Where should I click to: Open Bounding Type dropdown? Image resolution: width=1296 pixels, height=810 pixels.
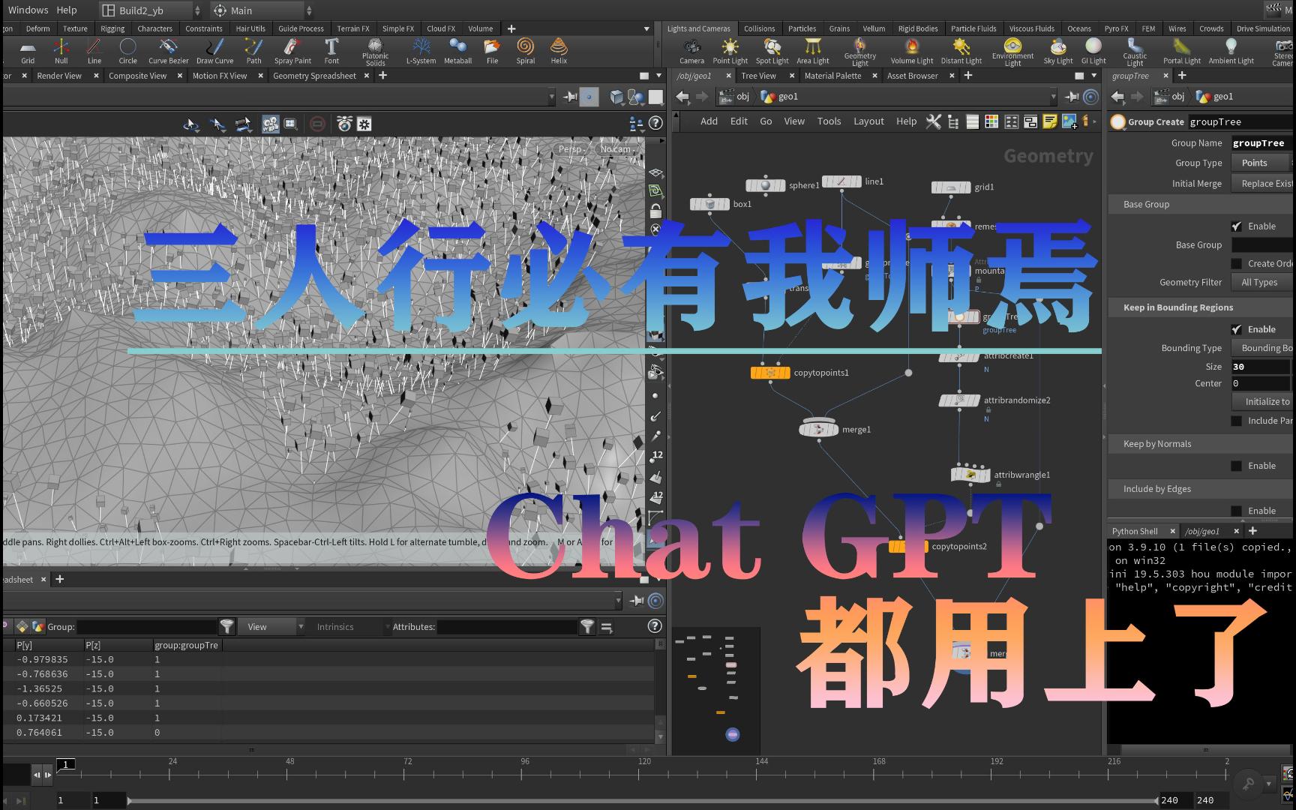[x=1263, y=348]
